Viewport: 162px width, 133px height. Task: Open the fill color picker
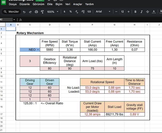(161, 12)
